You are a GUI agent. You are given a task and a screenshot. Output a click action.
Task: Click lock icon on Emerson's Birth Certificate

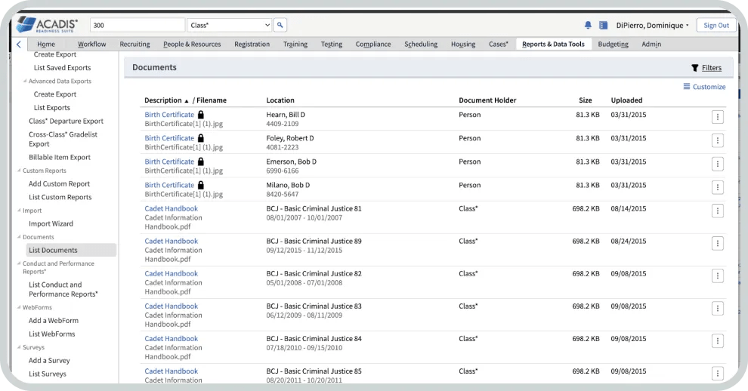click(x=201, y=162)
